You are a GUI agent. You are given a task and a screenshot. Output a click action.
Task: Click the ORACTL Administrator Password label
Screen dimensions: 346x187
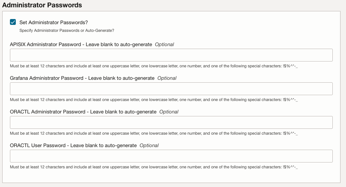83,112
